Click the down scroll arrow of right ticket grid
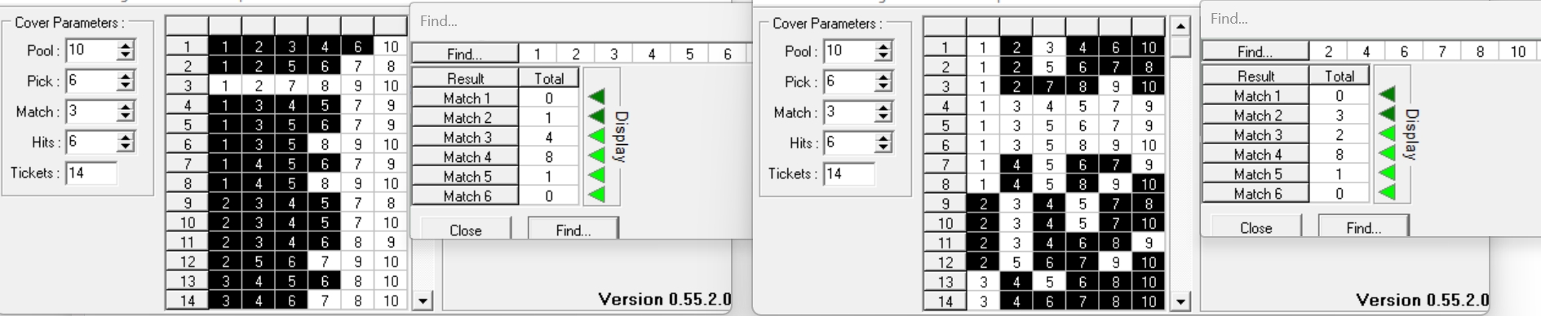1541x316 pixels. point(1180,301)
